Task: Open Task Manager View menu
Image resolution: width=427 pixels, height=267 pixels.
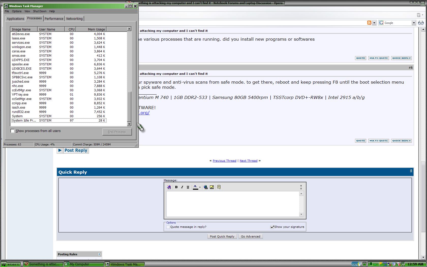Action: pyautogui.click(x=27, y=11)
